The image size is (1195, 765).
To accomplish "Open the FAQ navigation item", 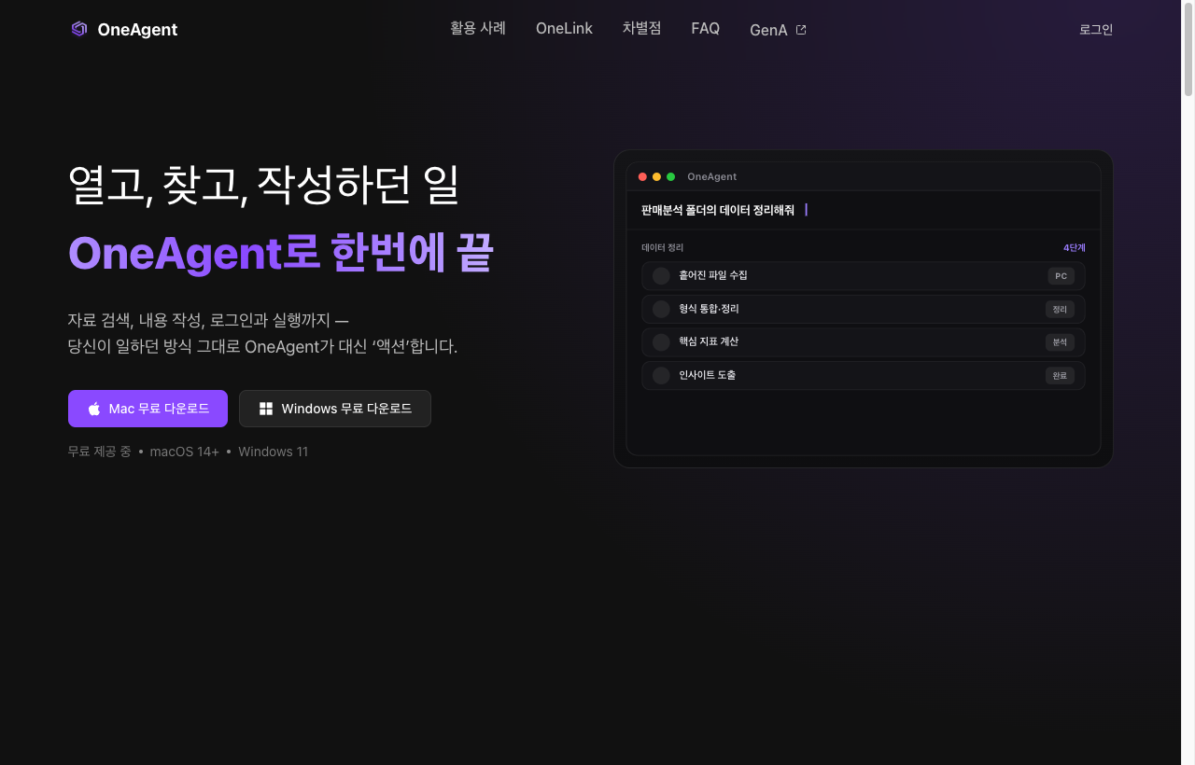I will (x=705, y=28).
